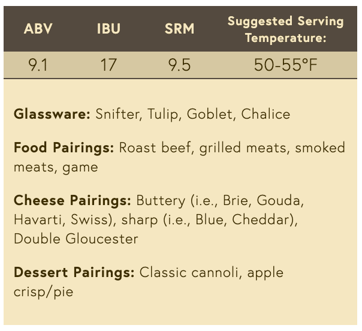
Task: Click the SRM column header
Action: click(179, 29)
